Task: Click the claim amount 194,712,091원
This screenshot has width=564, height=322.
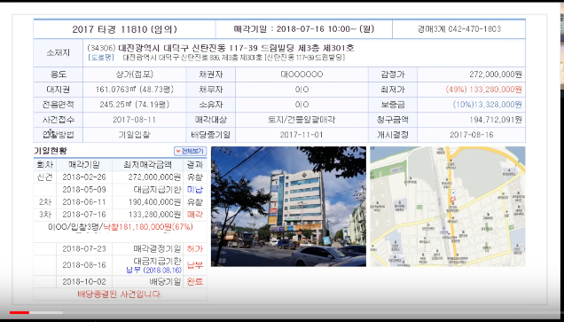Action: coord(496,120)
